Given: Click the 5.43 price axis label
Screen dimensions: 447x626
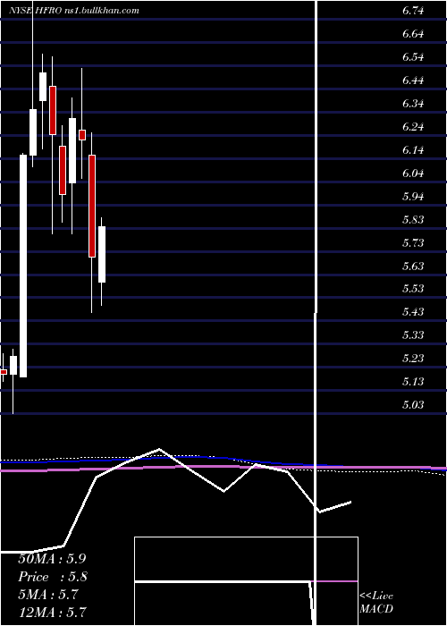Looking at the screenshot, I should 412,311.
